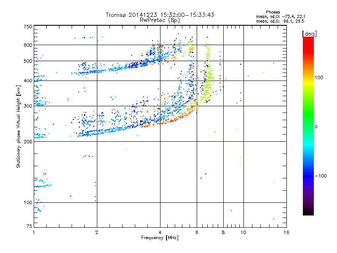Click the green region of the colorbar near 0
Image resolution: width=337 pixels, height=253 pixels.
coord(308,121)
